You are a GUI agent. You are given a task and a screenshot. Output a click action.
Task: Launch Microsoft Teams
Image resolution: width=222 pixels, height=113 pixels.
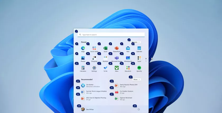[117, 58]
